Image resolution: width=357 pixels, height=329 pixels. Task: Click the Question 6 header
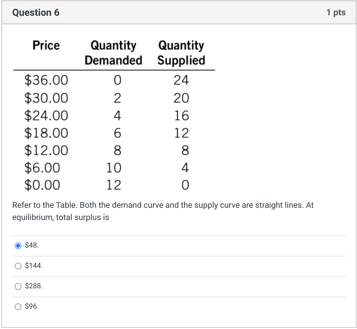pyautogui.click(x=36, y=12)
